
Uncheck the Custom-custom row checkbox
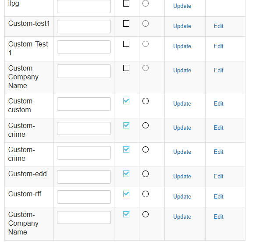coord(126,101)
